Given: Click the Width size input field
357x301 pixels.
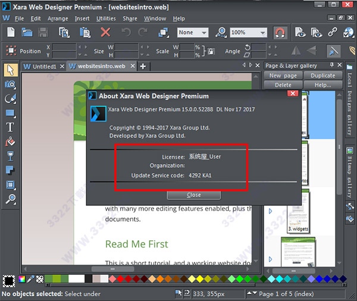Looking at the screenshot, I should tap(126, 47).
